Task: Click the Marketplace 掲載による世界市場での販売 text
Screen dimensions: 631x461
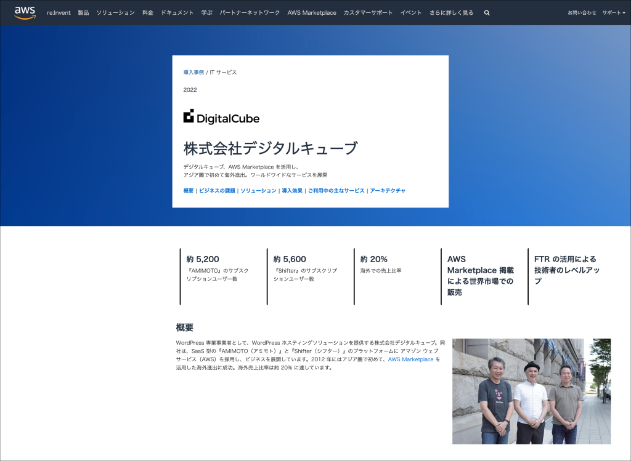Action: point(480,281)
